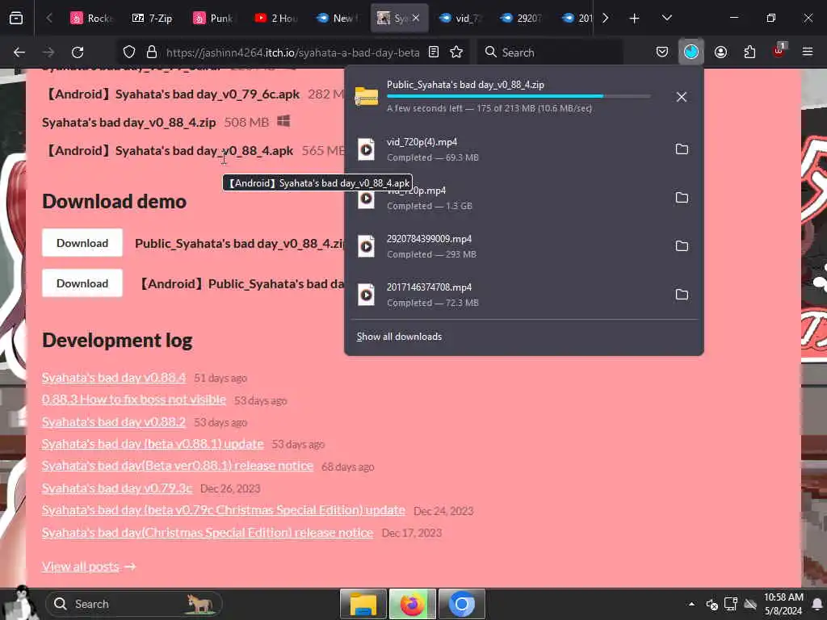Open File Explorer from taskbar

point(363,604)
